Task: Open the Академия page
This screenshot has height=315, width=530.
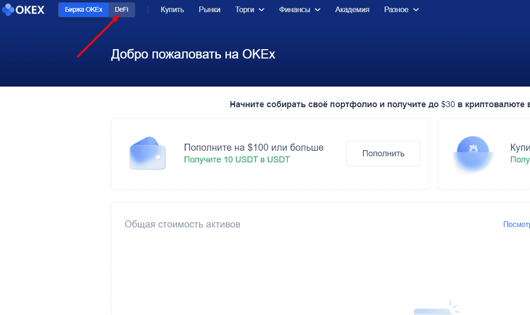Action: pos(352,9)
